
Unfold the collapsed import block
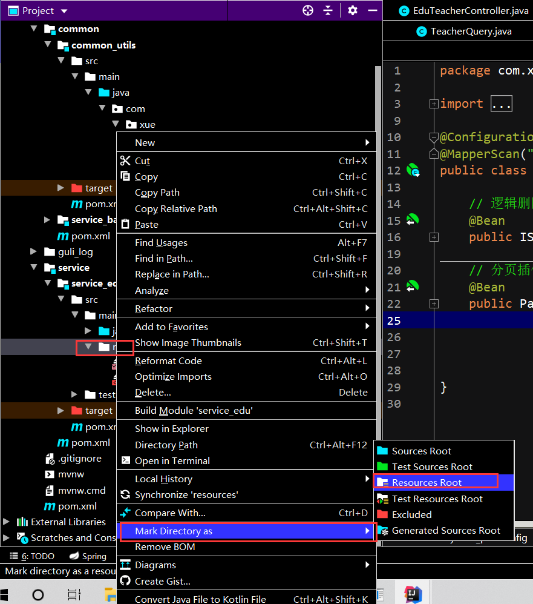point(434,104)
